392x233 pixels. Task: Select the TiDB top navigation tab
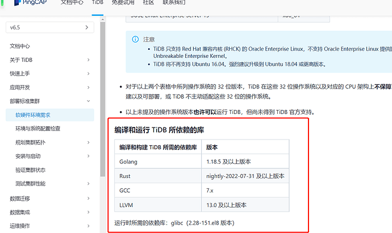click(x=98, y=2)
